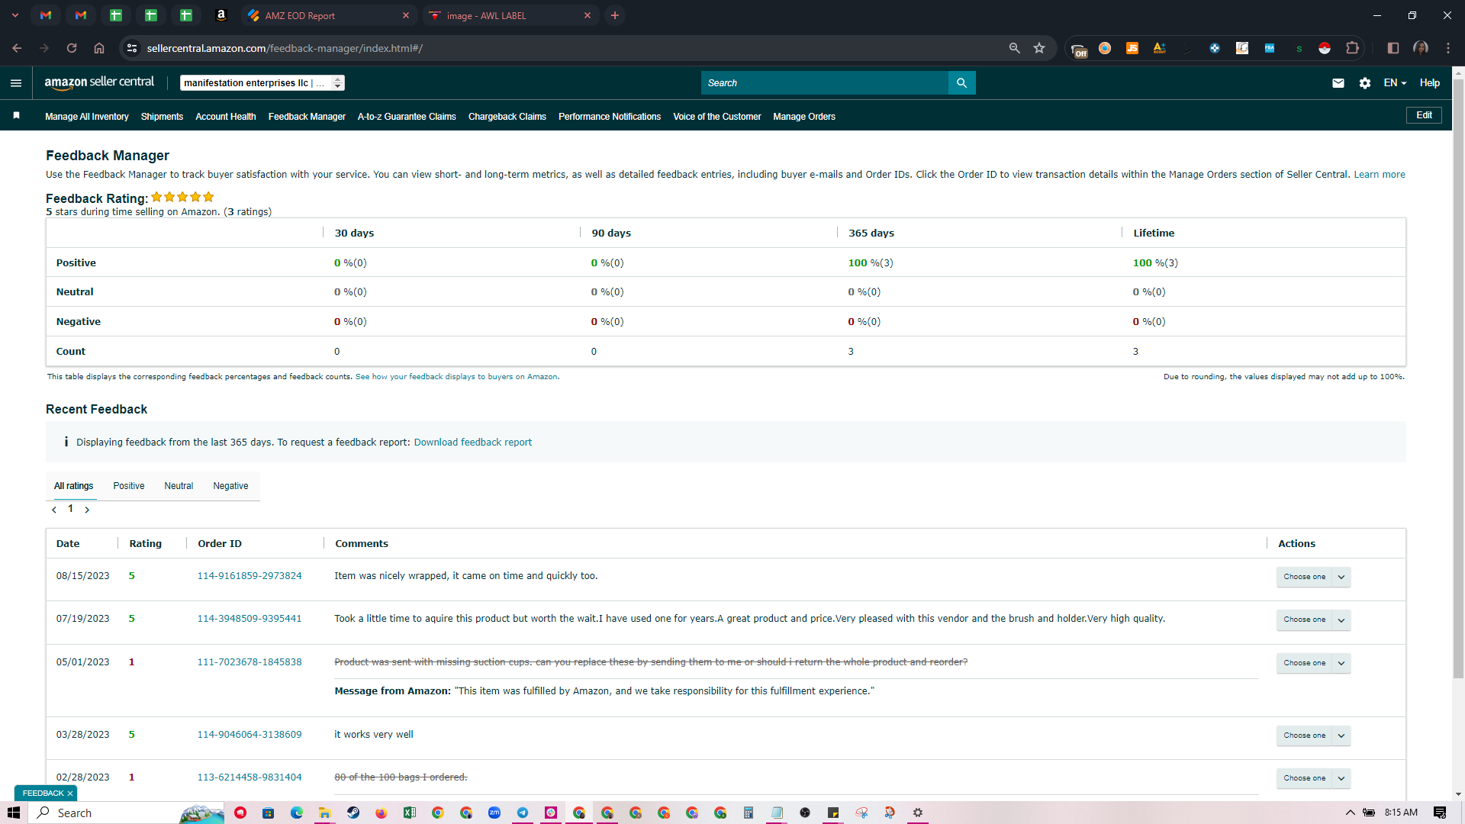Image resolution: width=1465 pixels, height=824 pixels.
Task: Open Windows notification center icon
Action: click(1440, 813)
